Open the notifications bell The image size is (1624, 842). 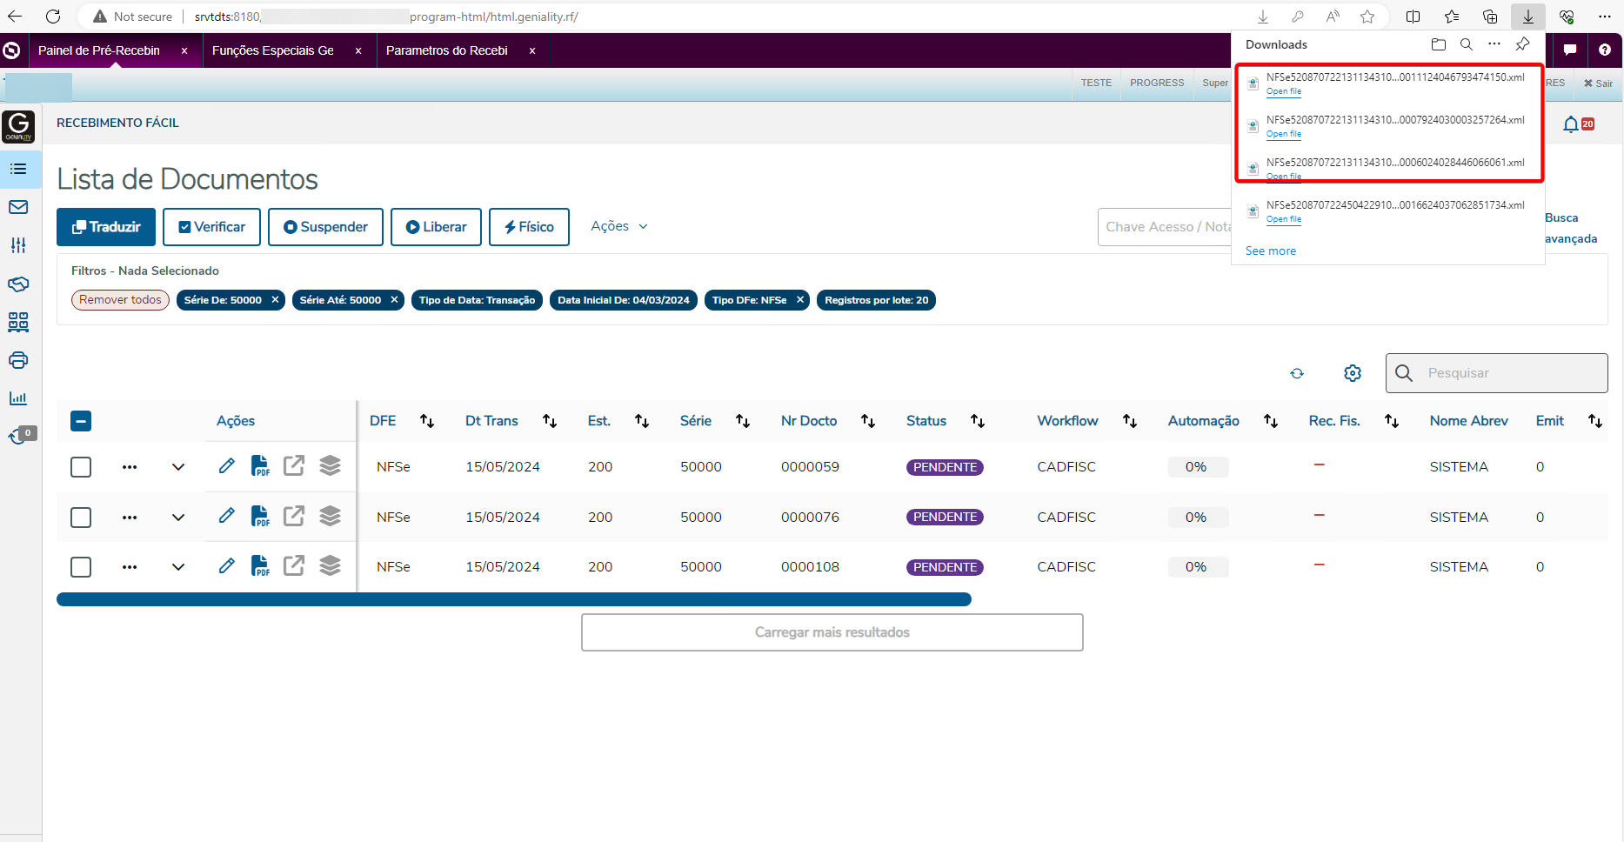[1570, 124]
